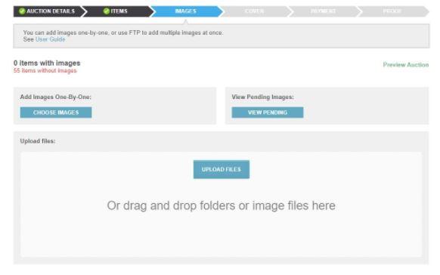This screenshot has height=275, width=440.
Task: Click the Choose Images button
Action: click(56, 113)
